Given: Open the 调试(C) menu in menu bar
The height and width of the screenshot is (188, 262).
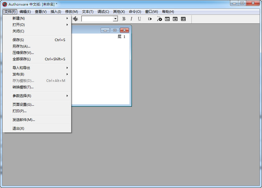Looking at the screenshot, I should 103,11.
